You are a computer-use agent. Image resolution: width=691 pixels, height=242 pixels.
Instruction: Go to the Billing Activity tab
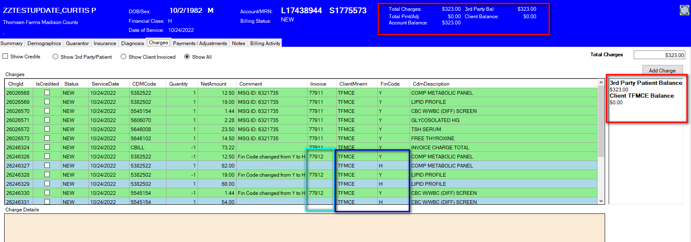265,43
